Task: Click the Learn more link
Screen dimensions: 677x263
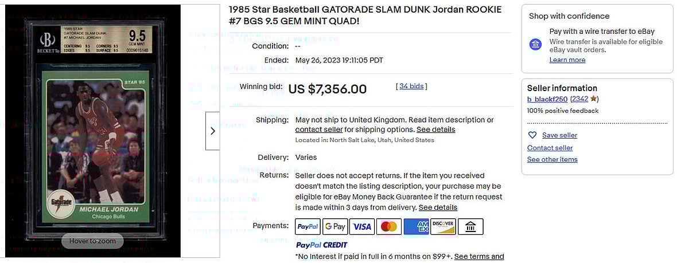Action: (567, 60)
